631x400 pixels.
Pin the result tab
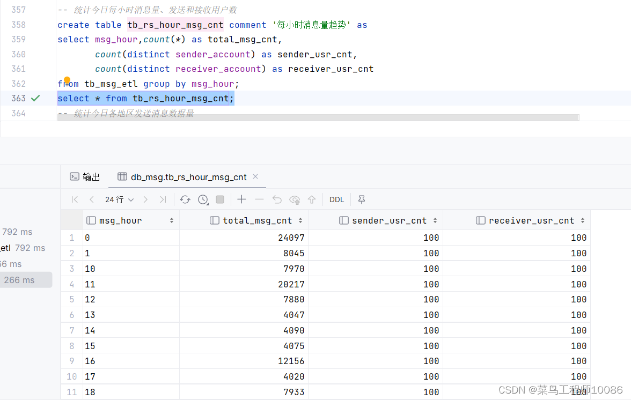[x=362, y=199]
